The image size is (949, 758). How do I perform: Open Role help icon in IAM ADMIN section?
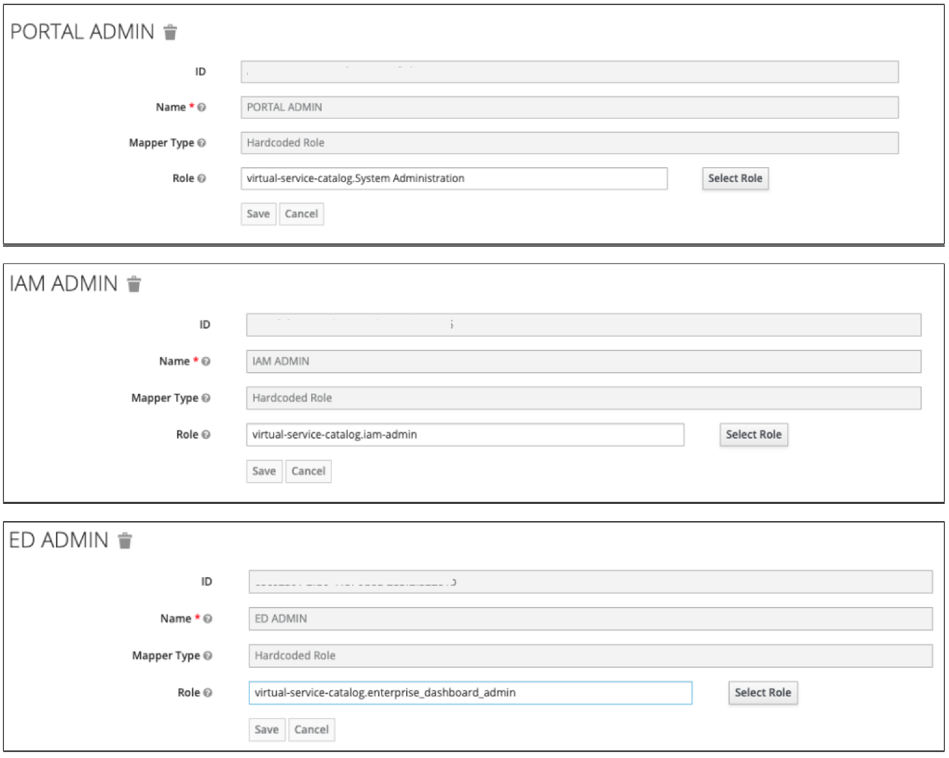point(206,435)
